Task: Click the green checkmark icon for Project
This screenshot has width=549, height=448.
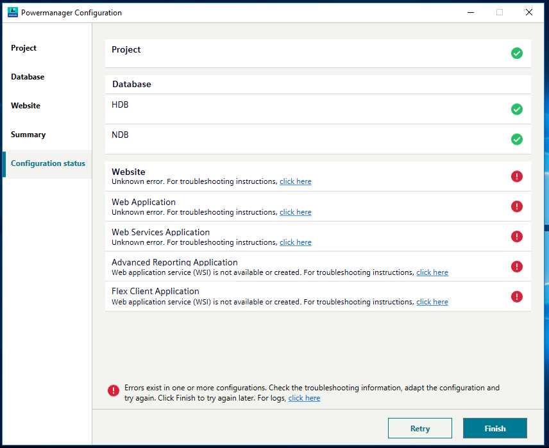Action: [517, 53]
